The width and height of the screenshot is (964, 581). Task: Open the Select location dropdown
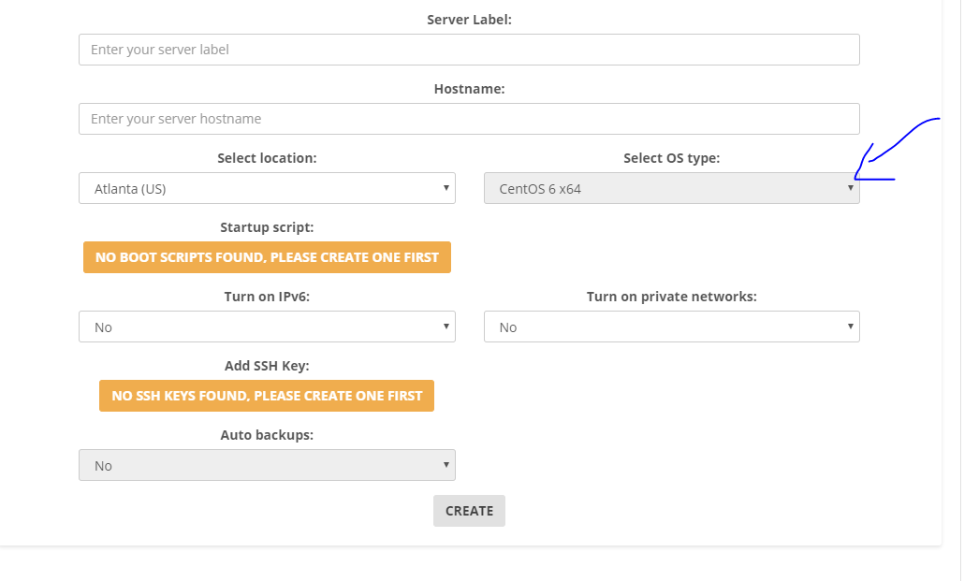267,188
